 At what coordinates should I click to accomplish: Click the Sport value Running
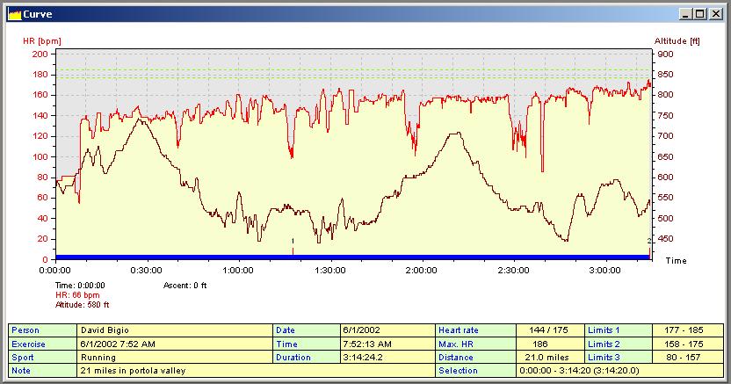click(x=176, y=358)
